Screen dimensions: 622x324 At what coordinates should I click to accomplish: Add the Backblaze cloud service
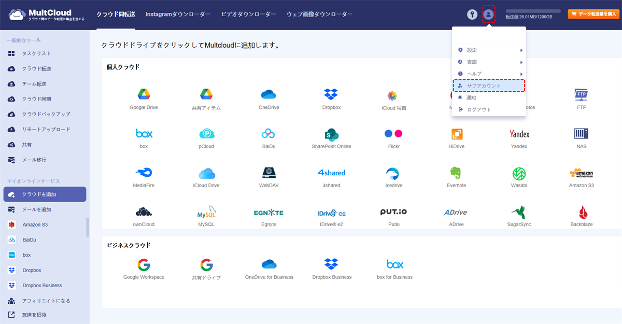click(x=581, y=212)
